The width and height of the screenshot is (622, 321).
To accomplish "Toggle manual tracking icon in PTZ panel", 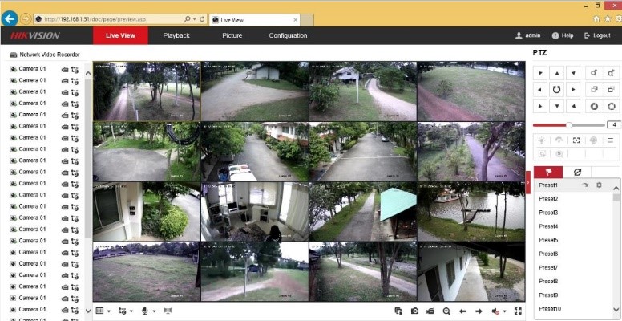I will pyautogui.click(x=542, y=154).
